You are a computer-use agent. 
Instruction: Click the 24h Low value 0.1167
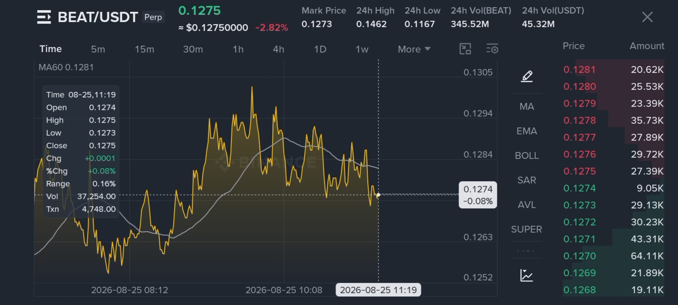(420, 24)
